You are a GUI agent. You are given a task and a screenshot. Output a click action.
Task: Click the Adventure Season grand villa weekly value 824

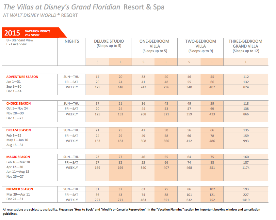(x=246, y=87)
